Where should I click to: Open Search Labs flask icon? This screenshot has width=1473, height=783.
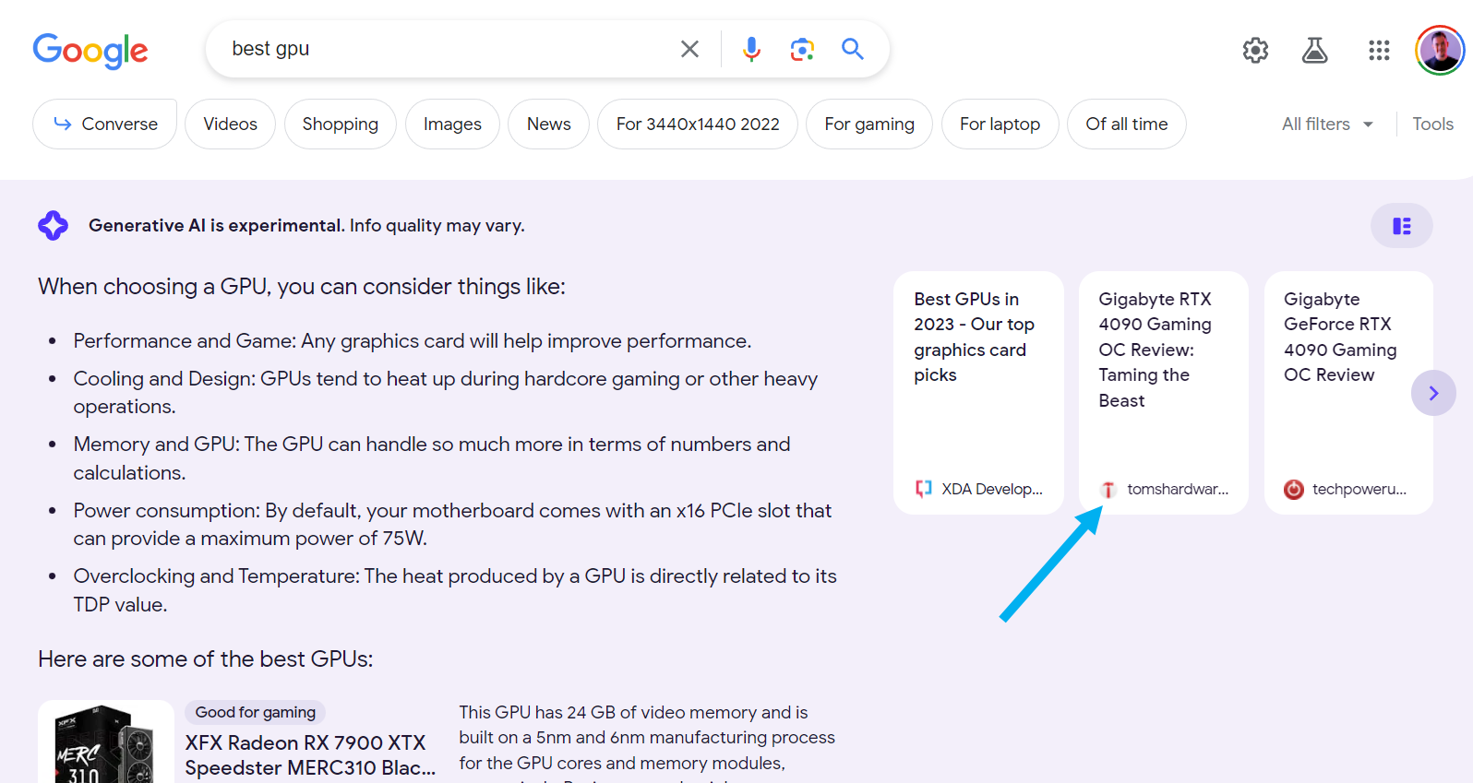coord(1314,50)
